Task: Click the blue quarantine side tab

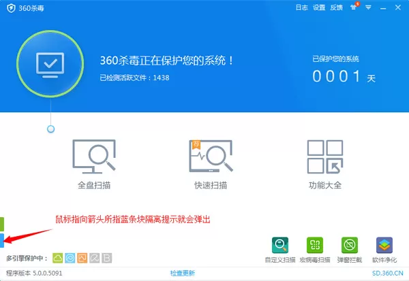Action: (x=2, y=240)
